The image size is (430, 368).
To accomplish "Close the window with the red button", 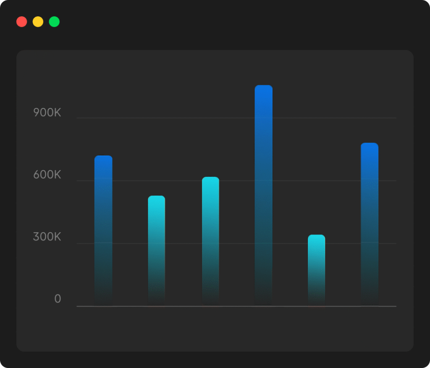I will 22,22.
